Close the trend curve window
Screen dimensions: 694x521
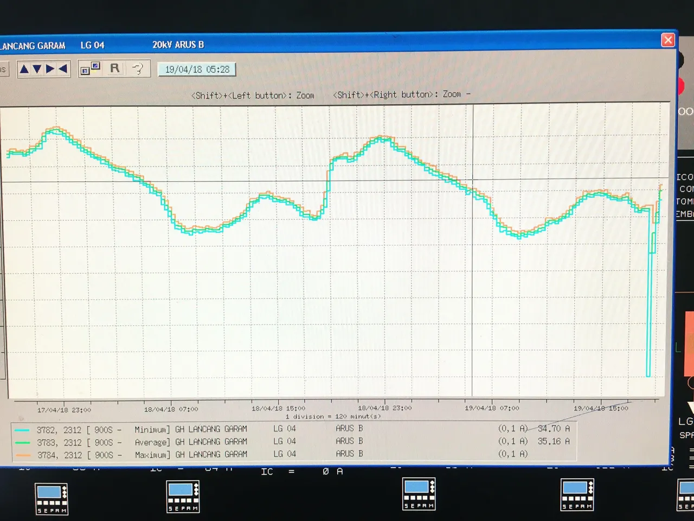pos(668,40)
